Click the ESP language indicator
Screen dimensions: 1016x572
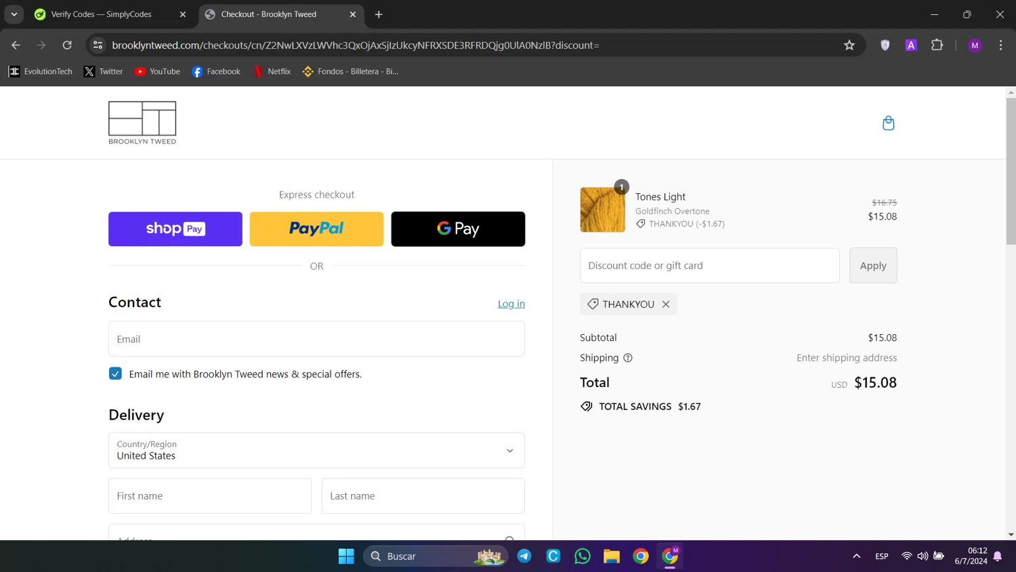point(882,556)
